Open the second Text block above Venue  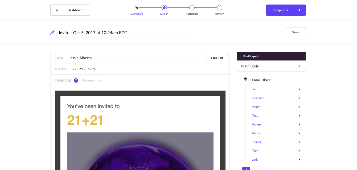276,116
